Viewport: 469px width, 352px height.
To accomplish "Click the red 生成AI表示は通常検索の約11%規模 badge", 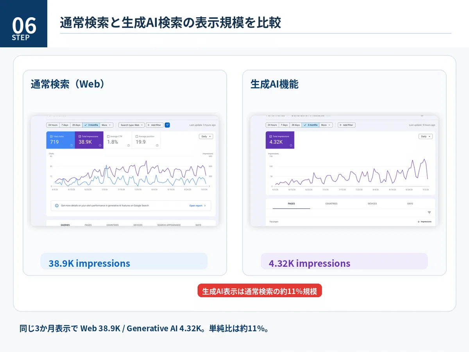I will (x=260, y=291).
